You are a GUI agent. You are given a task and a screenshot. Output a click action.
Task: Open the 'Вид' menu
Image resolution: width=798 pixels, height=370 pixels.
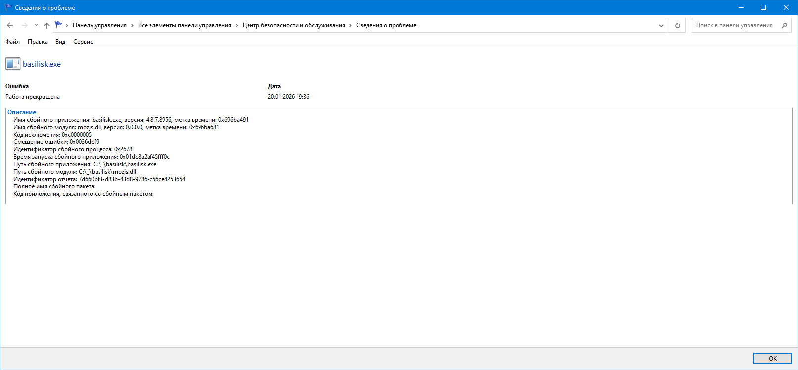pyautogui.click(x=60, y=42)
